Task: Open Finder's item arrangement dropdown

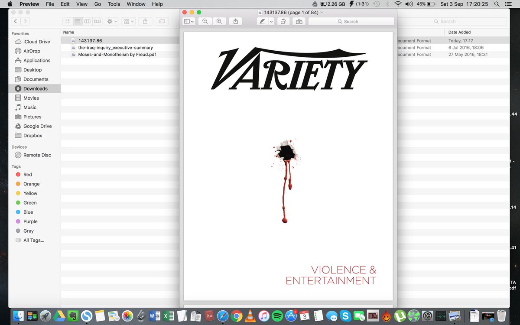Action: tap(129, 21)
